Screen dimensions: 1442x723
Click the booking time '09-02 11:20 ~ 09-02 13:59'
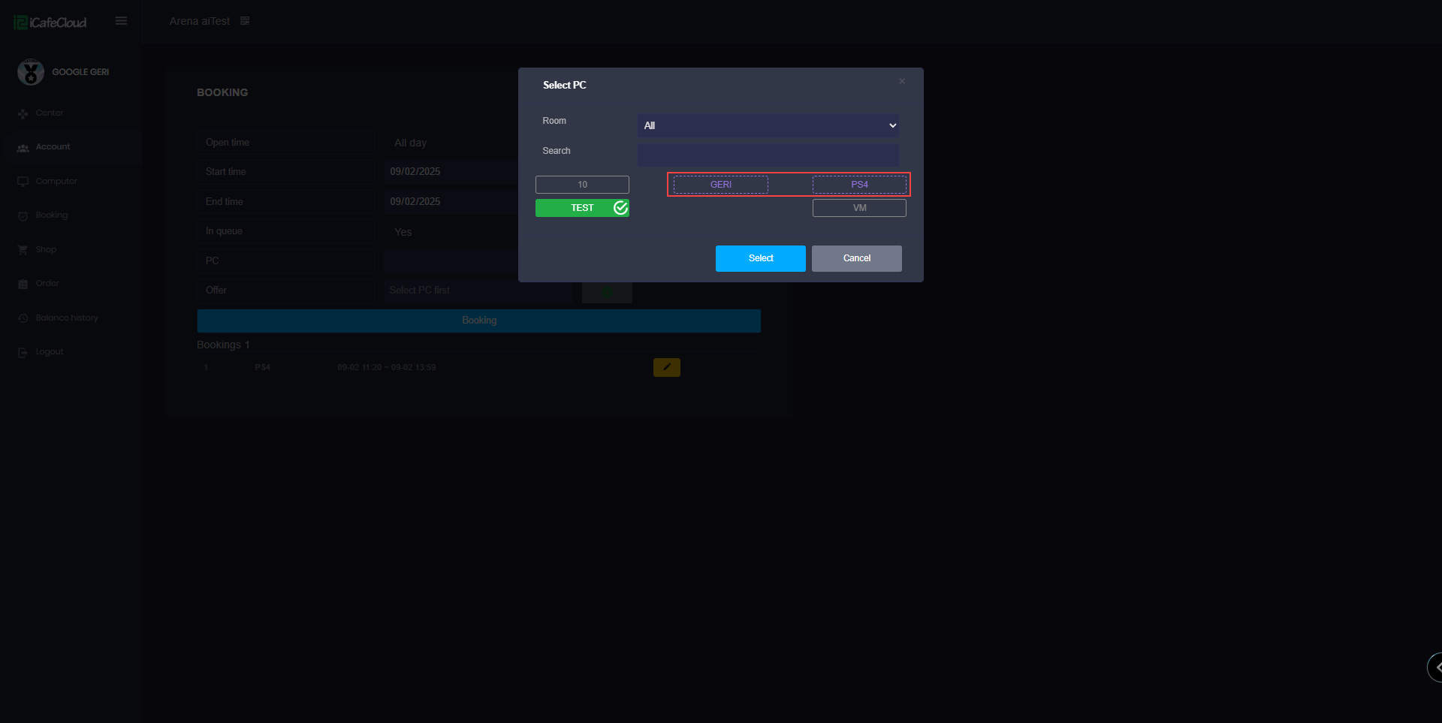[x=387, y=367]
